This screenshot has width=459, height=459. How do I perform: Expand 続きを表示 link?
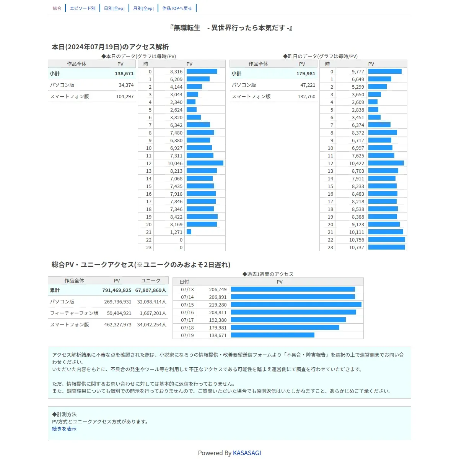[64, 429]
